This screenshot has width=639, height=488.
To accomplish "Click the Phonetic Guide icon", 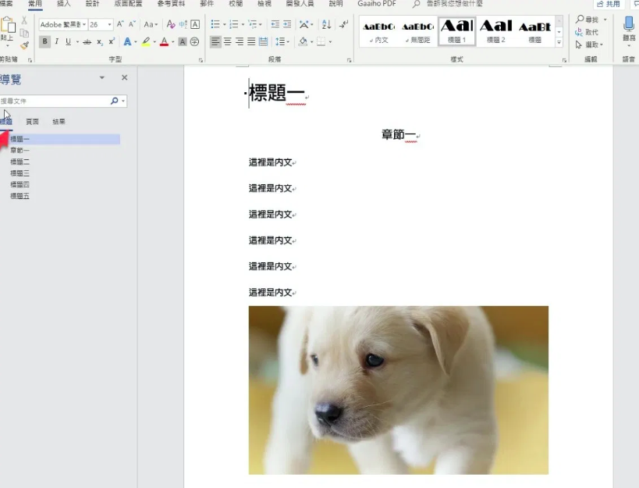I will (x=183, y=24).
